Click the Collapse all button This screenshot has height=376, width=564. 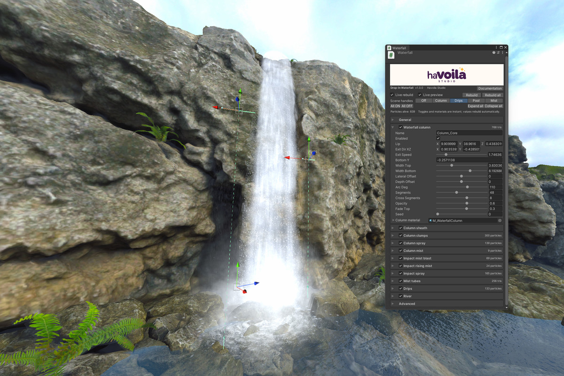pyautogui.click(x=493, y=106)
